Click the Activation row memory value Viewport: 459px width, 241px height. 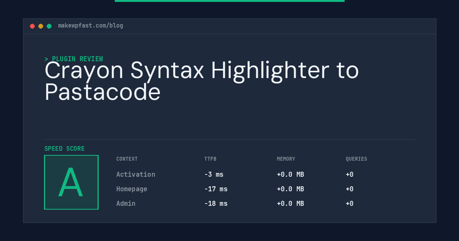(290, 174)
